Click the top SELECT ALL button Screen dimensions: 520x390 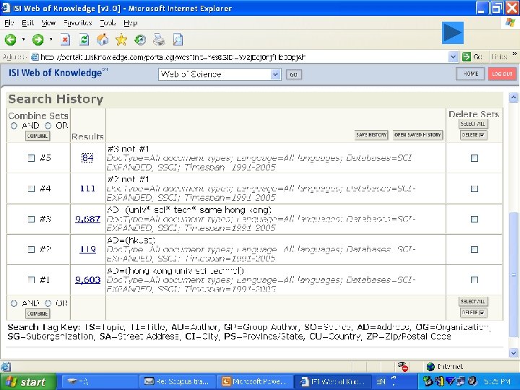473,123
